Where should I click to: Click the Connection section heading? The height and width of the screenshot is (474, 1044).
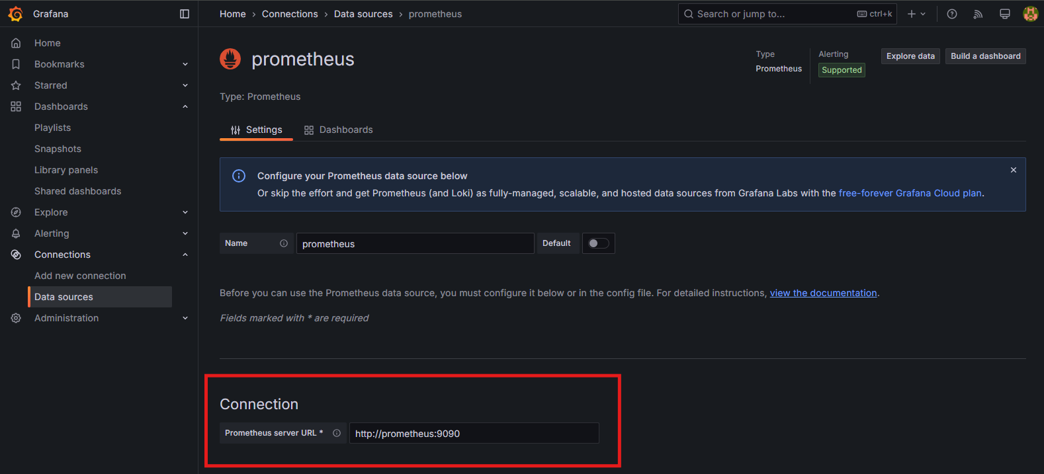[x=259, y=404]
